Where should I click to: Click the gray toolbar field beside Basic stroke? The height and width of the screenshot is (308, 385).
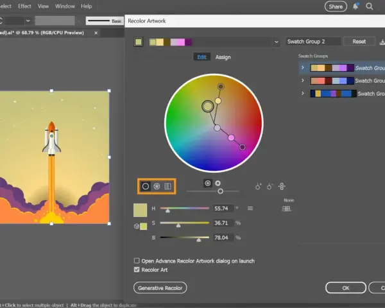(x=55, y=21)
